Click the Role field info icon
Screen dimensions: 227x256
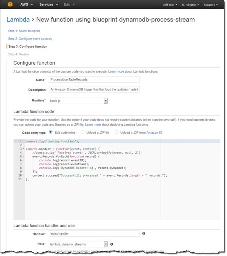(112, 244)
